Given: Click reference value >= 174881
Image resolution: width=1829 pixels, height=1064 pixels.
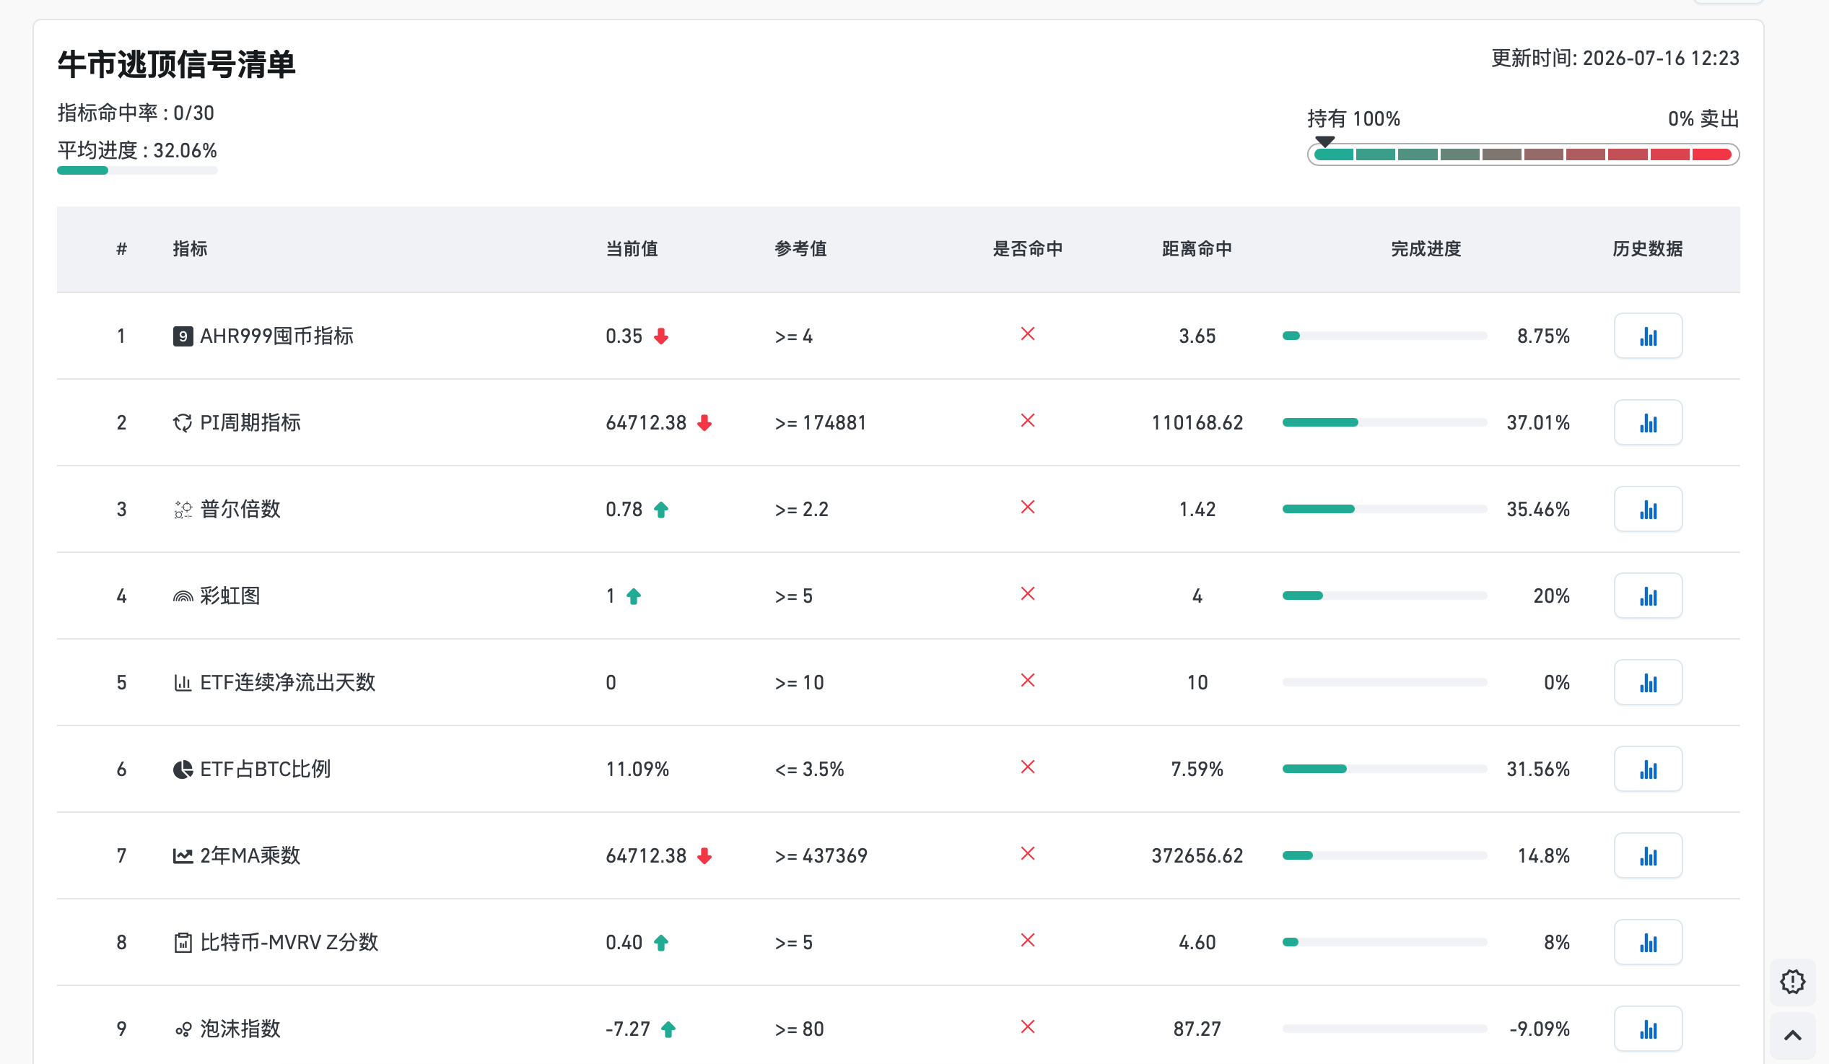Looking at the screenshot, I should [x=820, y=422].
